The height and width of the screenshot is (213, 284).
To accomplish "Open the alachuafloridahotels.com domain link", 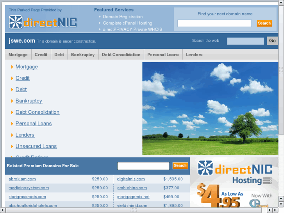I will click(x=33, y=206).
